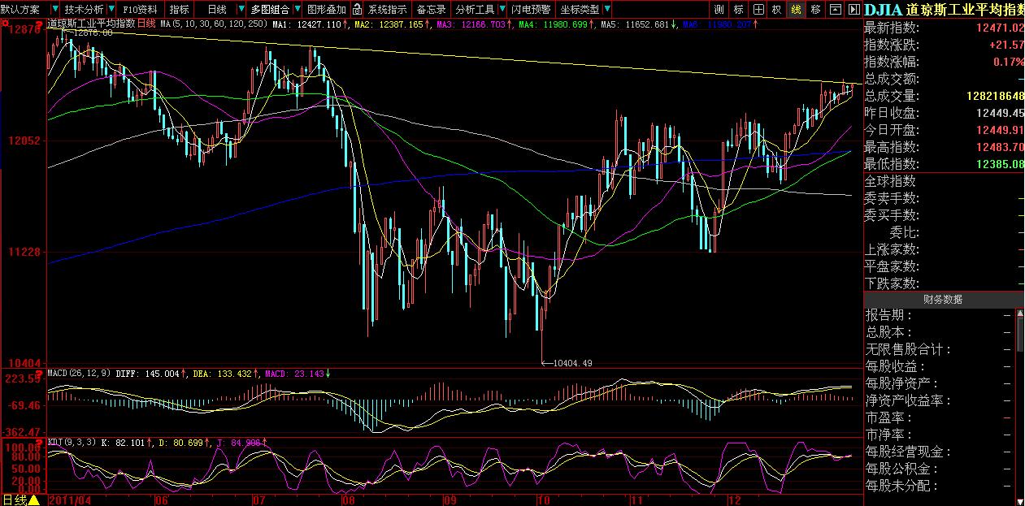Click 昨日收盘 value 12449.45

(x=1000, y=113)
